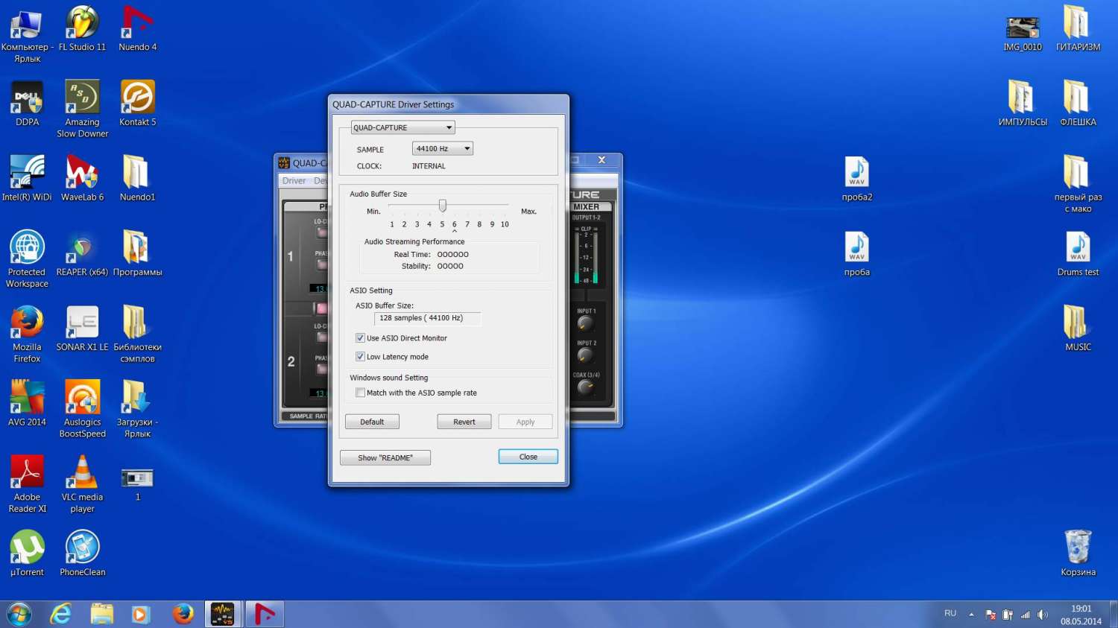Toggle Use ASIO Direct Monitor checkbox
Image resolution: width=1118 pixels, height=628 pixels.
pos(361,338)
